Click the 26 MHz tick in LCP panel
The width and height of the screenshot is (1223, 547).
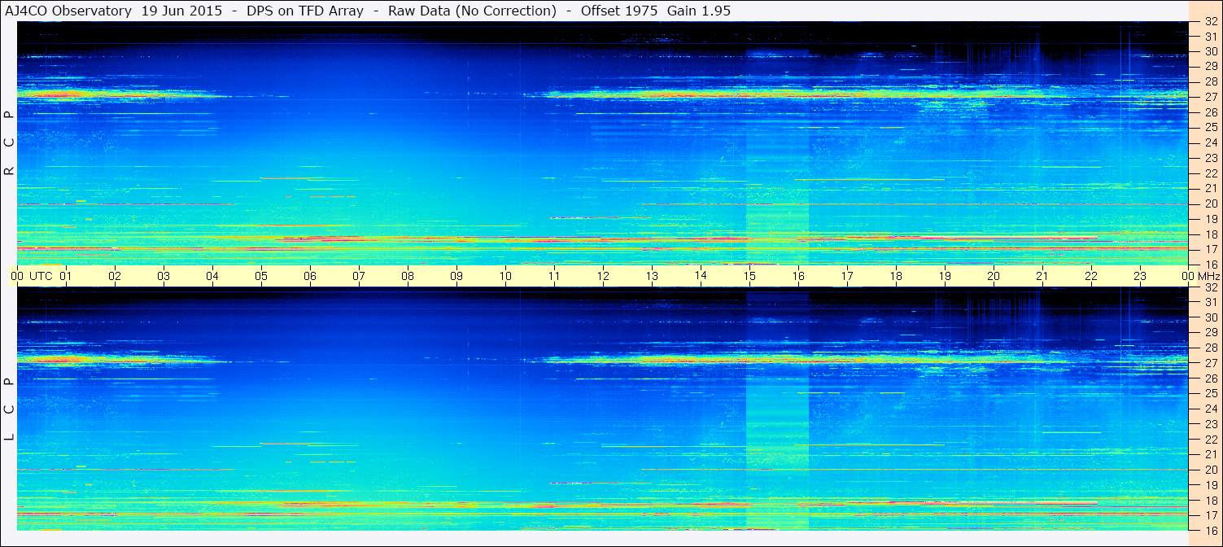pos(1211,379)
